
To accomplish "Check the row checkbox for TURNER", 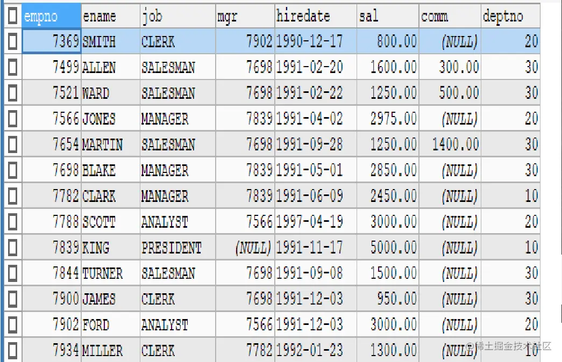I will [x=12, y=273].
